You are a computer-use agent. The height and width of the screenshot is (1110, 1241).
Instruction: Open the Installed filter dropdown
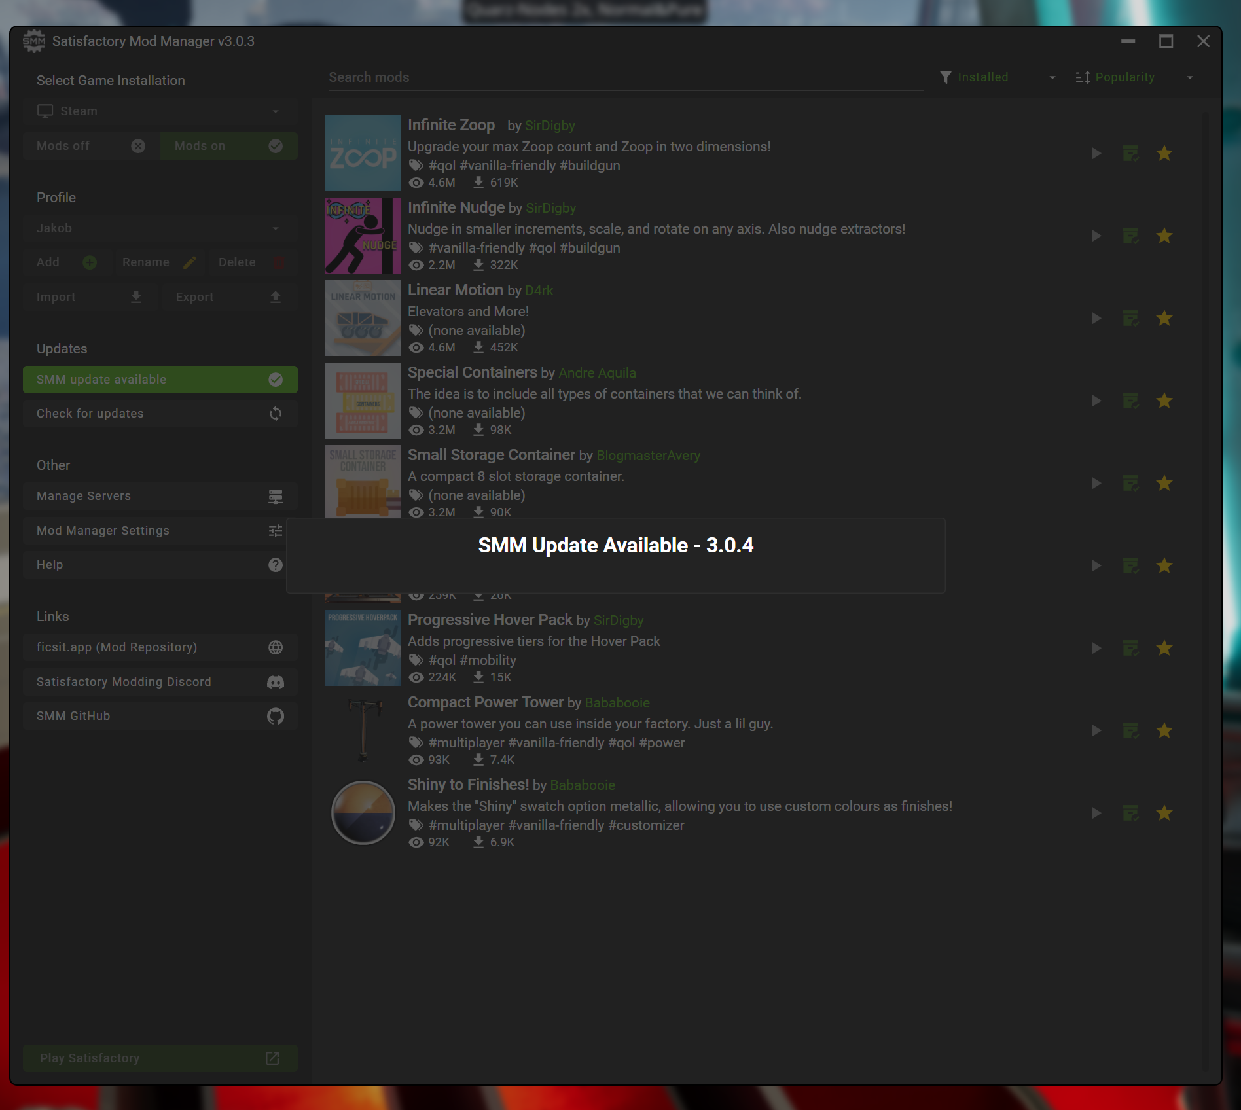pyautogui.click(x=998, y=77)
